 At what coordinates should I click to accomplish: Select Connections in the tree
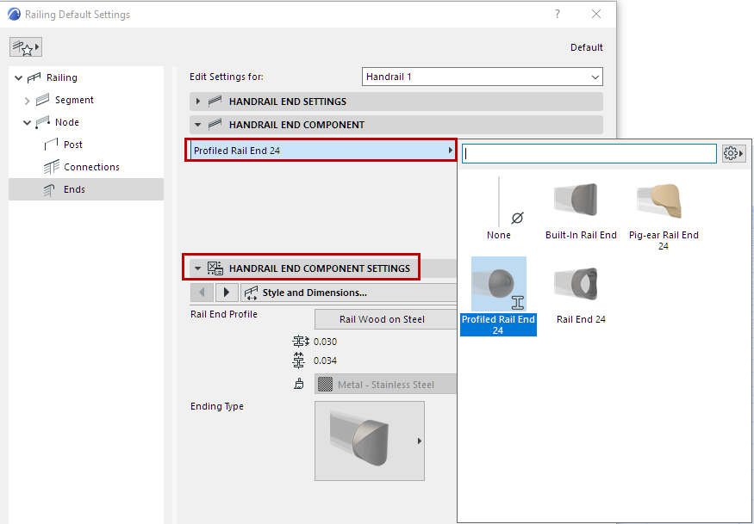click(x=91, y=167)
